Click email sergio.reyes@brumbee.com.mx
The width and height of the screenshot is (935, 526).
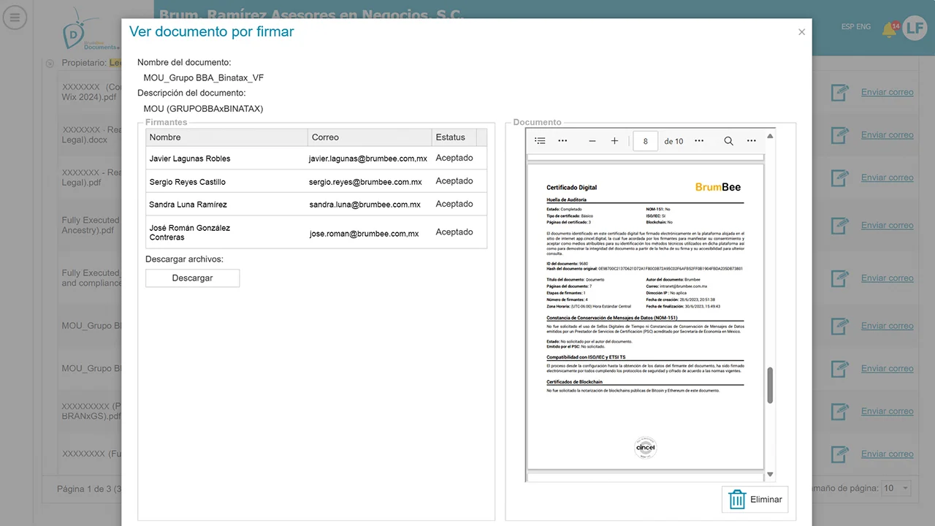click(365, 182)
